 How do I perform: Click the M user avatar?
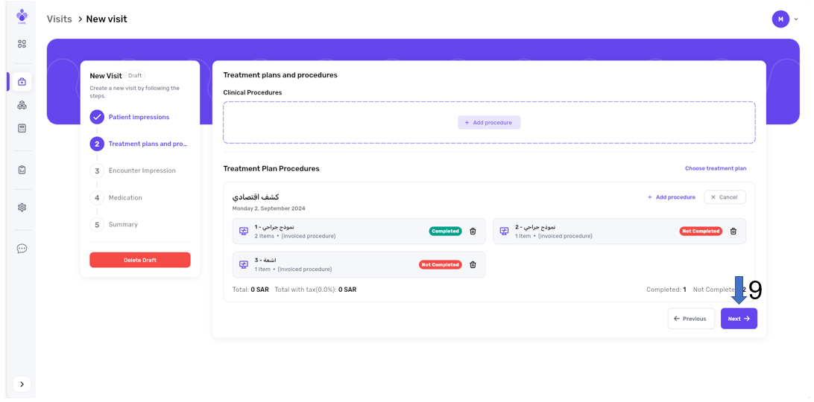pyautogui.click(x=780, y=19)
